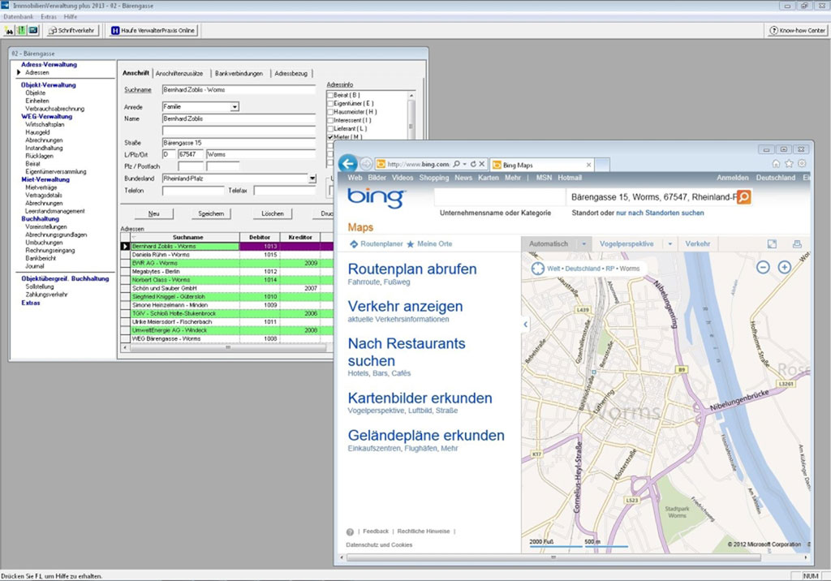Viewport: 831px width, 581px height.
Task: Check the Lieferant (L) checkbox
Action: pyautogui.click(x=330, y=129)
